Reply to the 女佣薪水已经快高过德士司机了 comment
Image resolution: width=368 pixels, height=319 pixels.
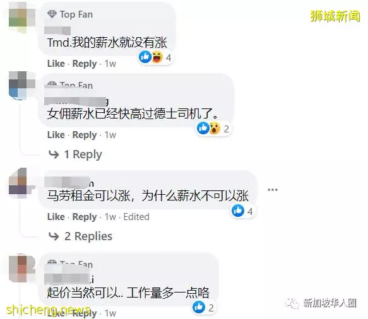(x=85, y=135)
